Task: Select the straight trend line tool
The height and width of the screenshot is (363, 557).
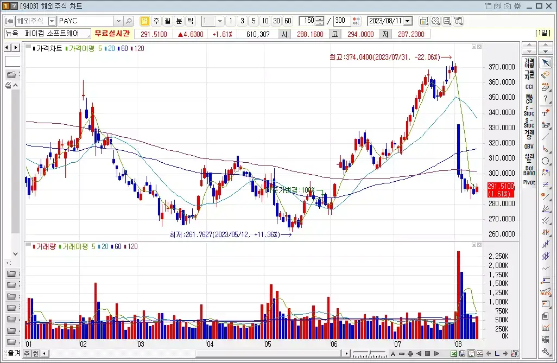Action: [x=546, y=137]
